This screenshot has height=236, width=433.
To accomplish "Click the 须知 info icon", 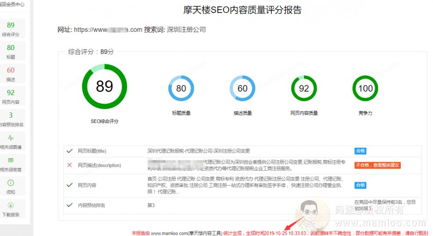I will point(11,183).
